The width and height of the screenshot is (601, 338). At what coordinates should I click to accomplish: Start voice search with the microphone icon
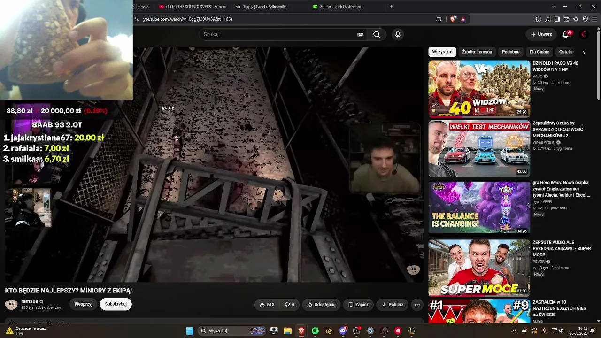tap(398, 34)
